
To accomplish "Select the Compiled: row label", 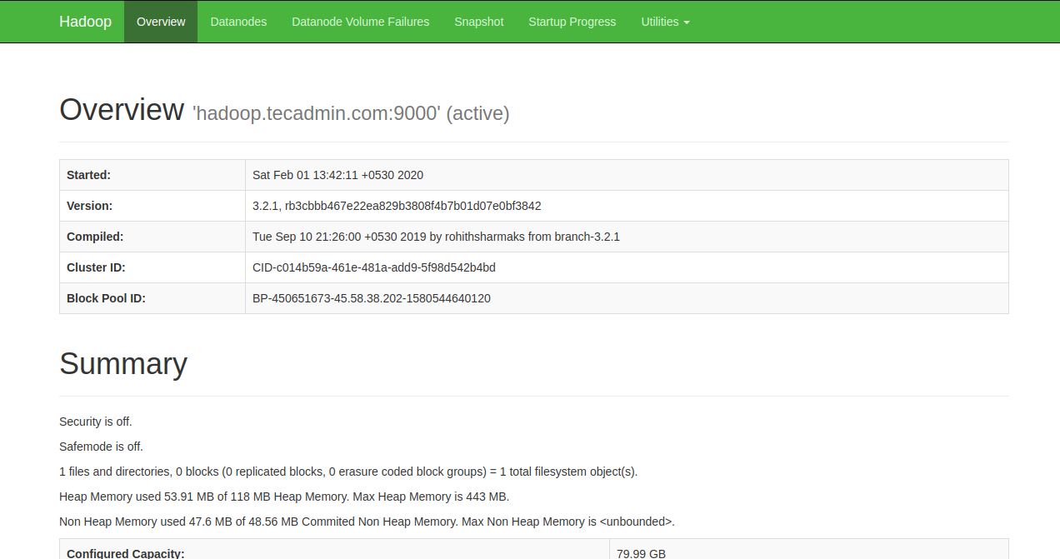I will pyautogui.click(x=95, y=237).
